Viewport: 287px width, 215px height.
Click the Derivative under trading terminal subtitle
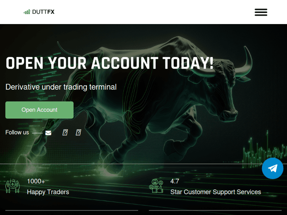(x=61, y=87)
